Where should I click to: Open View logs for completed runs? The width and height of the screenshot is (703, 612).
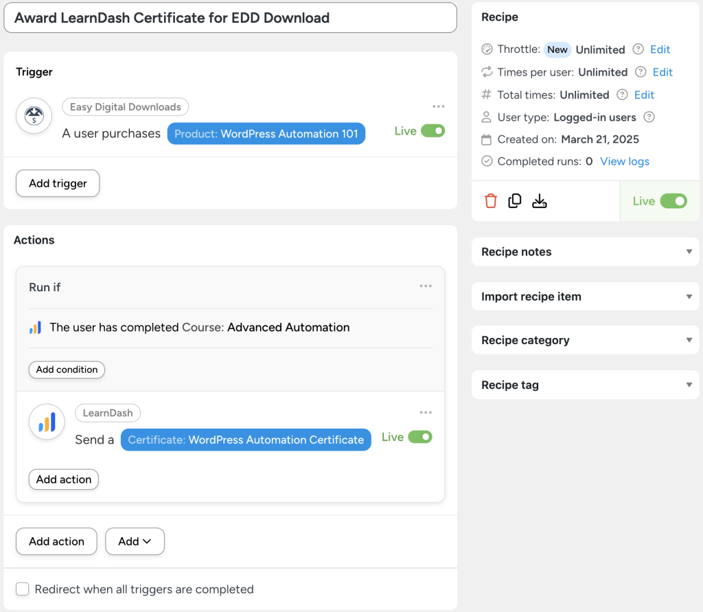coord(624,161)
